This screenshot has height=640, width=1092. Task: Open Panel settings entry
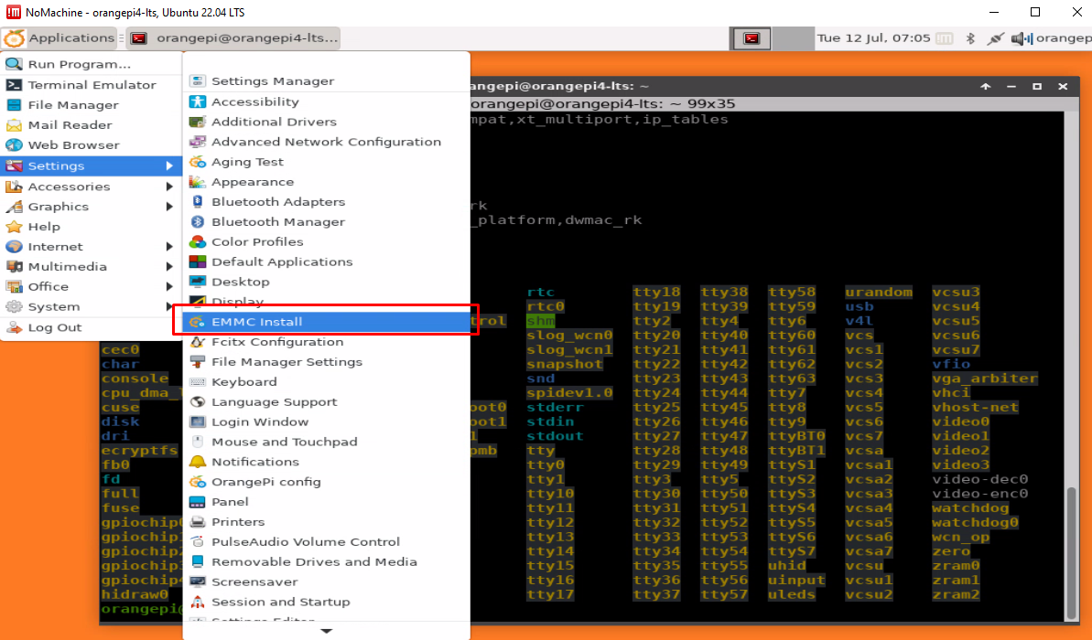point(326,502)
